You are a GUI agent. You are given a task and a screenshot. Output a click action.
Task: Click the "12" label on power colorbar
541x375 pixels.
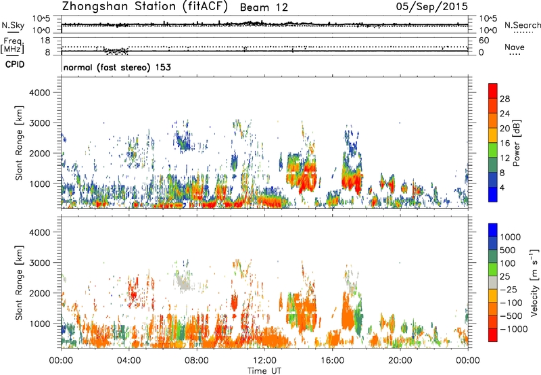(504, 158)
